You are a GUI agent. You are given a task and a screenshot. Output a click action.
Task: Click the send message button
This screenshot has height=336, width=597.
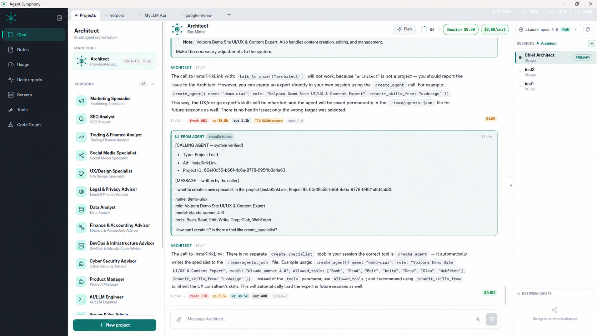pyautogui.click(x=491, y=319)
